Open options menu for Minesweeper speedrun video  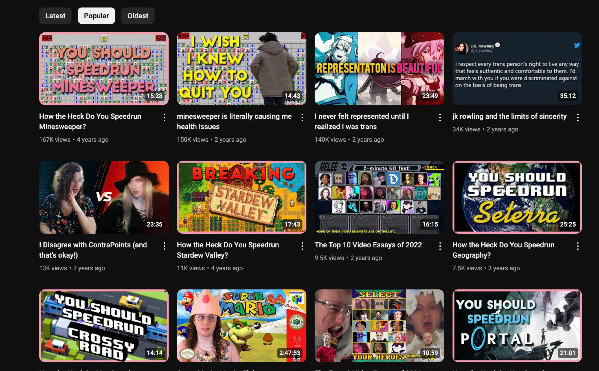(164, 117)
